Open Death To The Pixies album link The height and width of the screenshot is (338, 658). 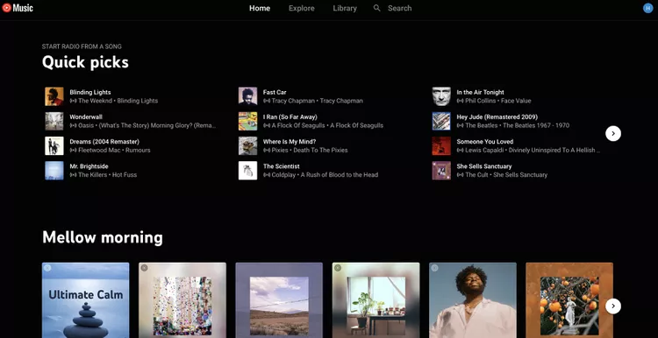point(320,151)
